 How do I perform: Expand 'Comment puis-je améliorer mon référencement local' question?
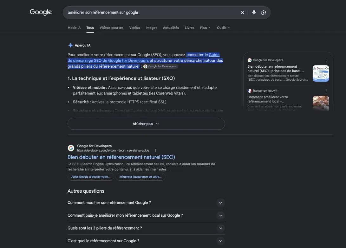click(146, 215)
